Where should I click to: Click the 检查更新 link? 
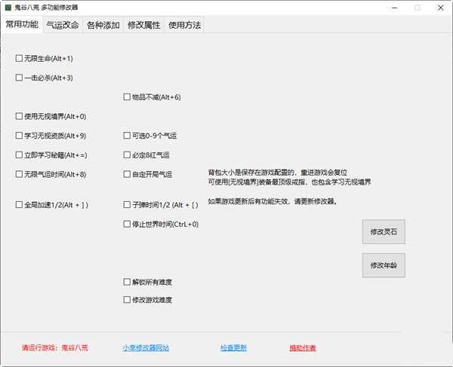[233, 348]
